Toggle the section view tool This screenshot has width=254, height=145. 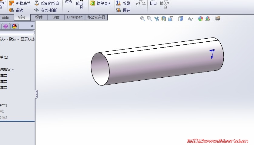point(164,19)
